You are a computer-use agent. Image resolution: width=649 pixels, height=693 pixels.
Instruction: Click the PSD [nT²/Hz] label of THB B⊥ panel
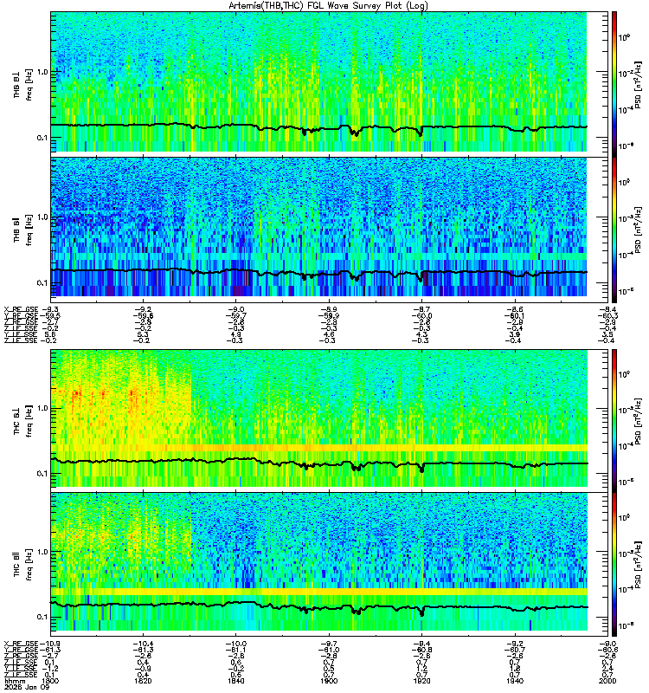tap(638, 84)
